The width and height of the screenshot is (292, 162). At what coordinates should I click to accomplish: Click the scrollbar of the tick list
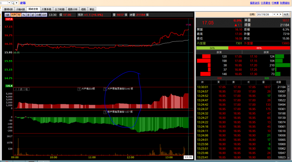(289, 122)
